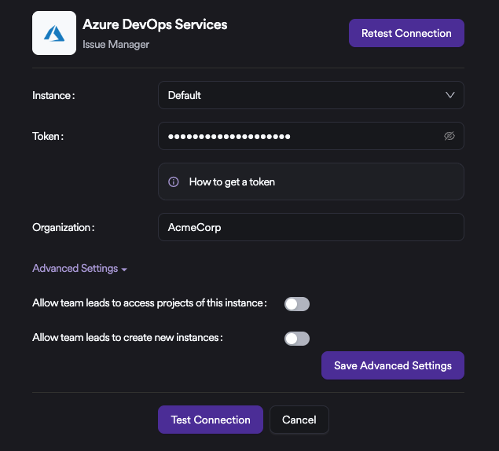Click the Retest Connection button
Viewport: 499px width, 451px height.
pyautogui.click(x=406, y=33)
